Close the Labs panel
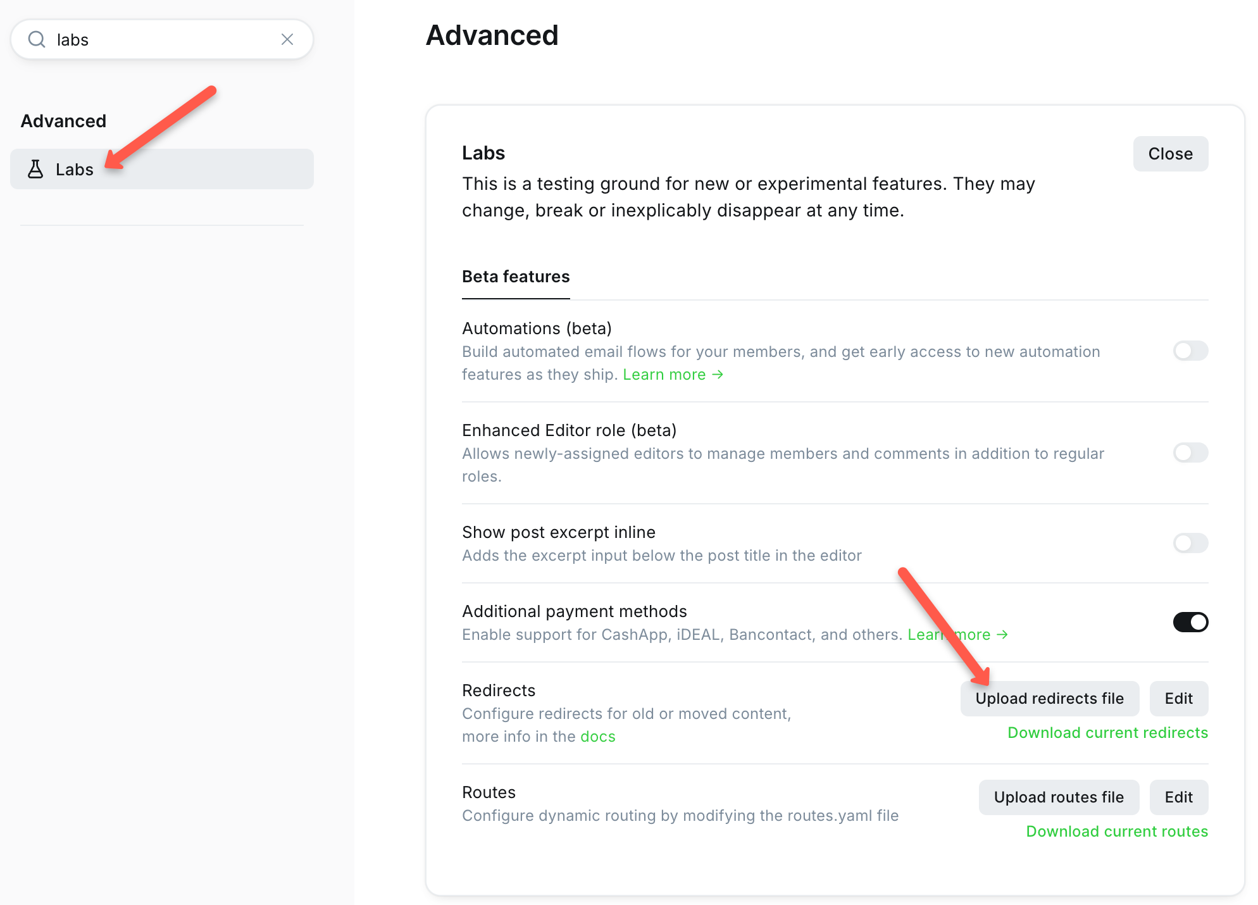The width and height of the screenshot is (1258, 905). click(1170, 154)
